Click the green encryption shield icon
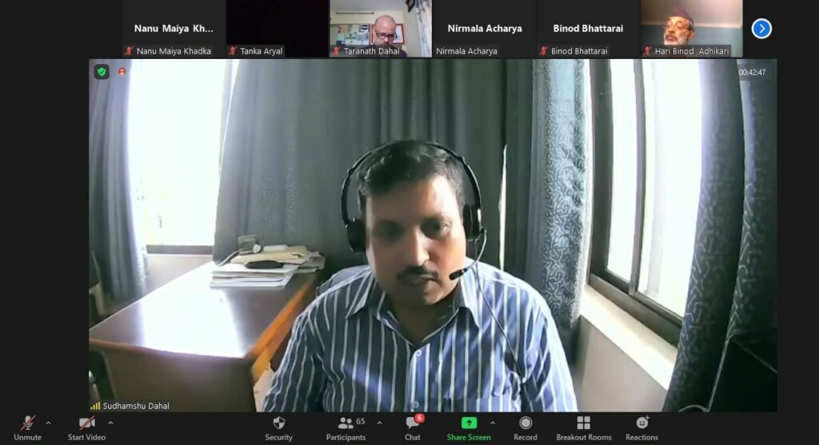 coord(102,72)
